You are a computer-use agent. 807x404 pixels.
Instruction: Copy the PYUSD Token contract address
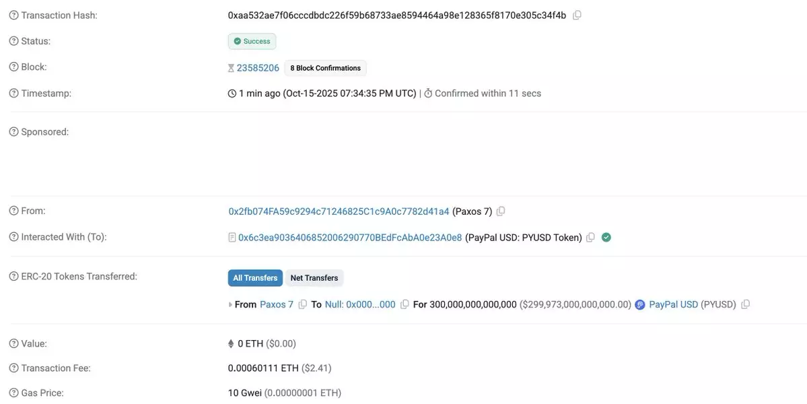pyautogui.click(x=590, y=238)
